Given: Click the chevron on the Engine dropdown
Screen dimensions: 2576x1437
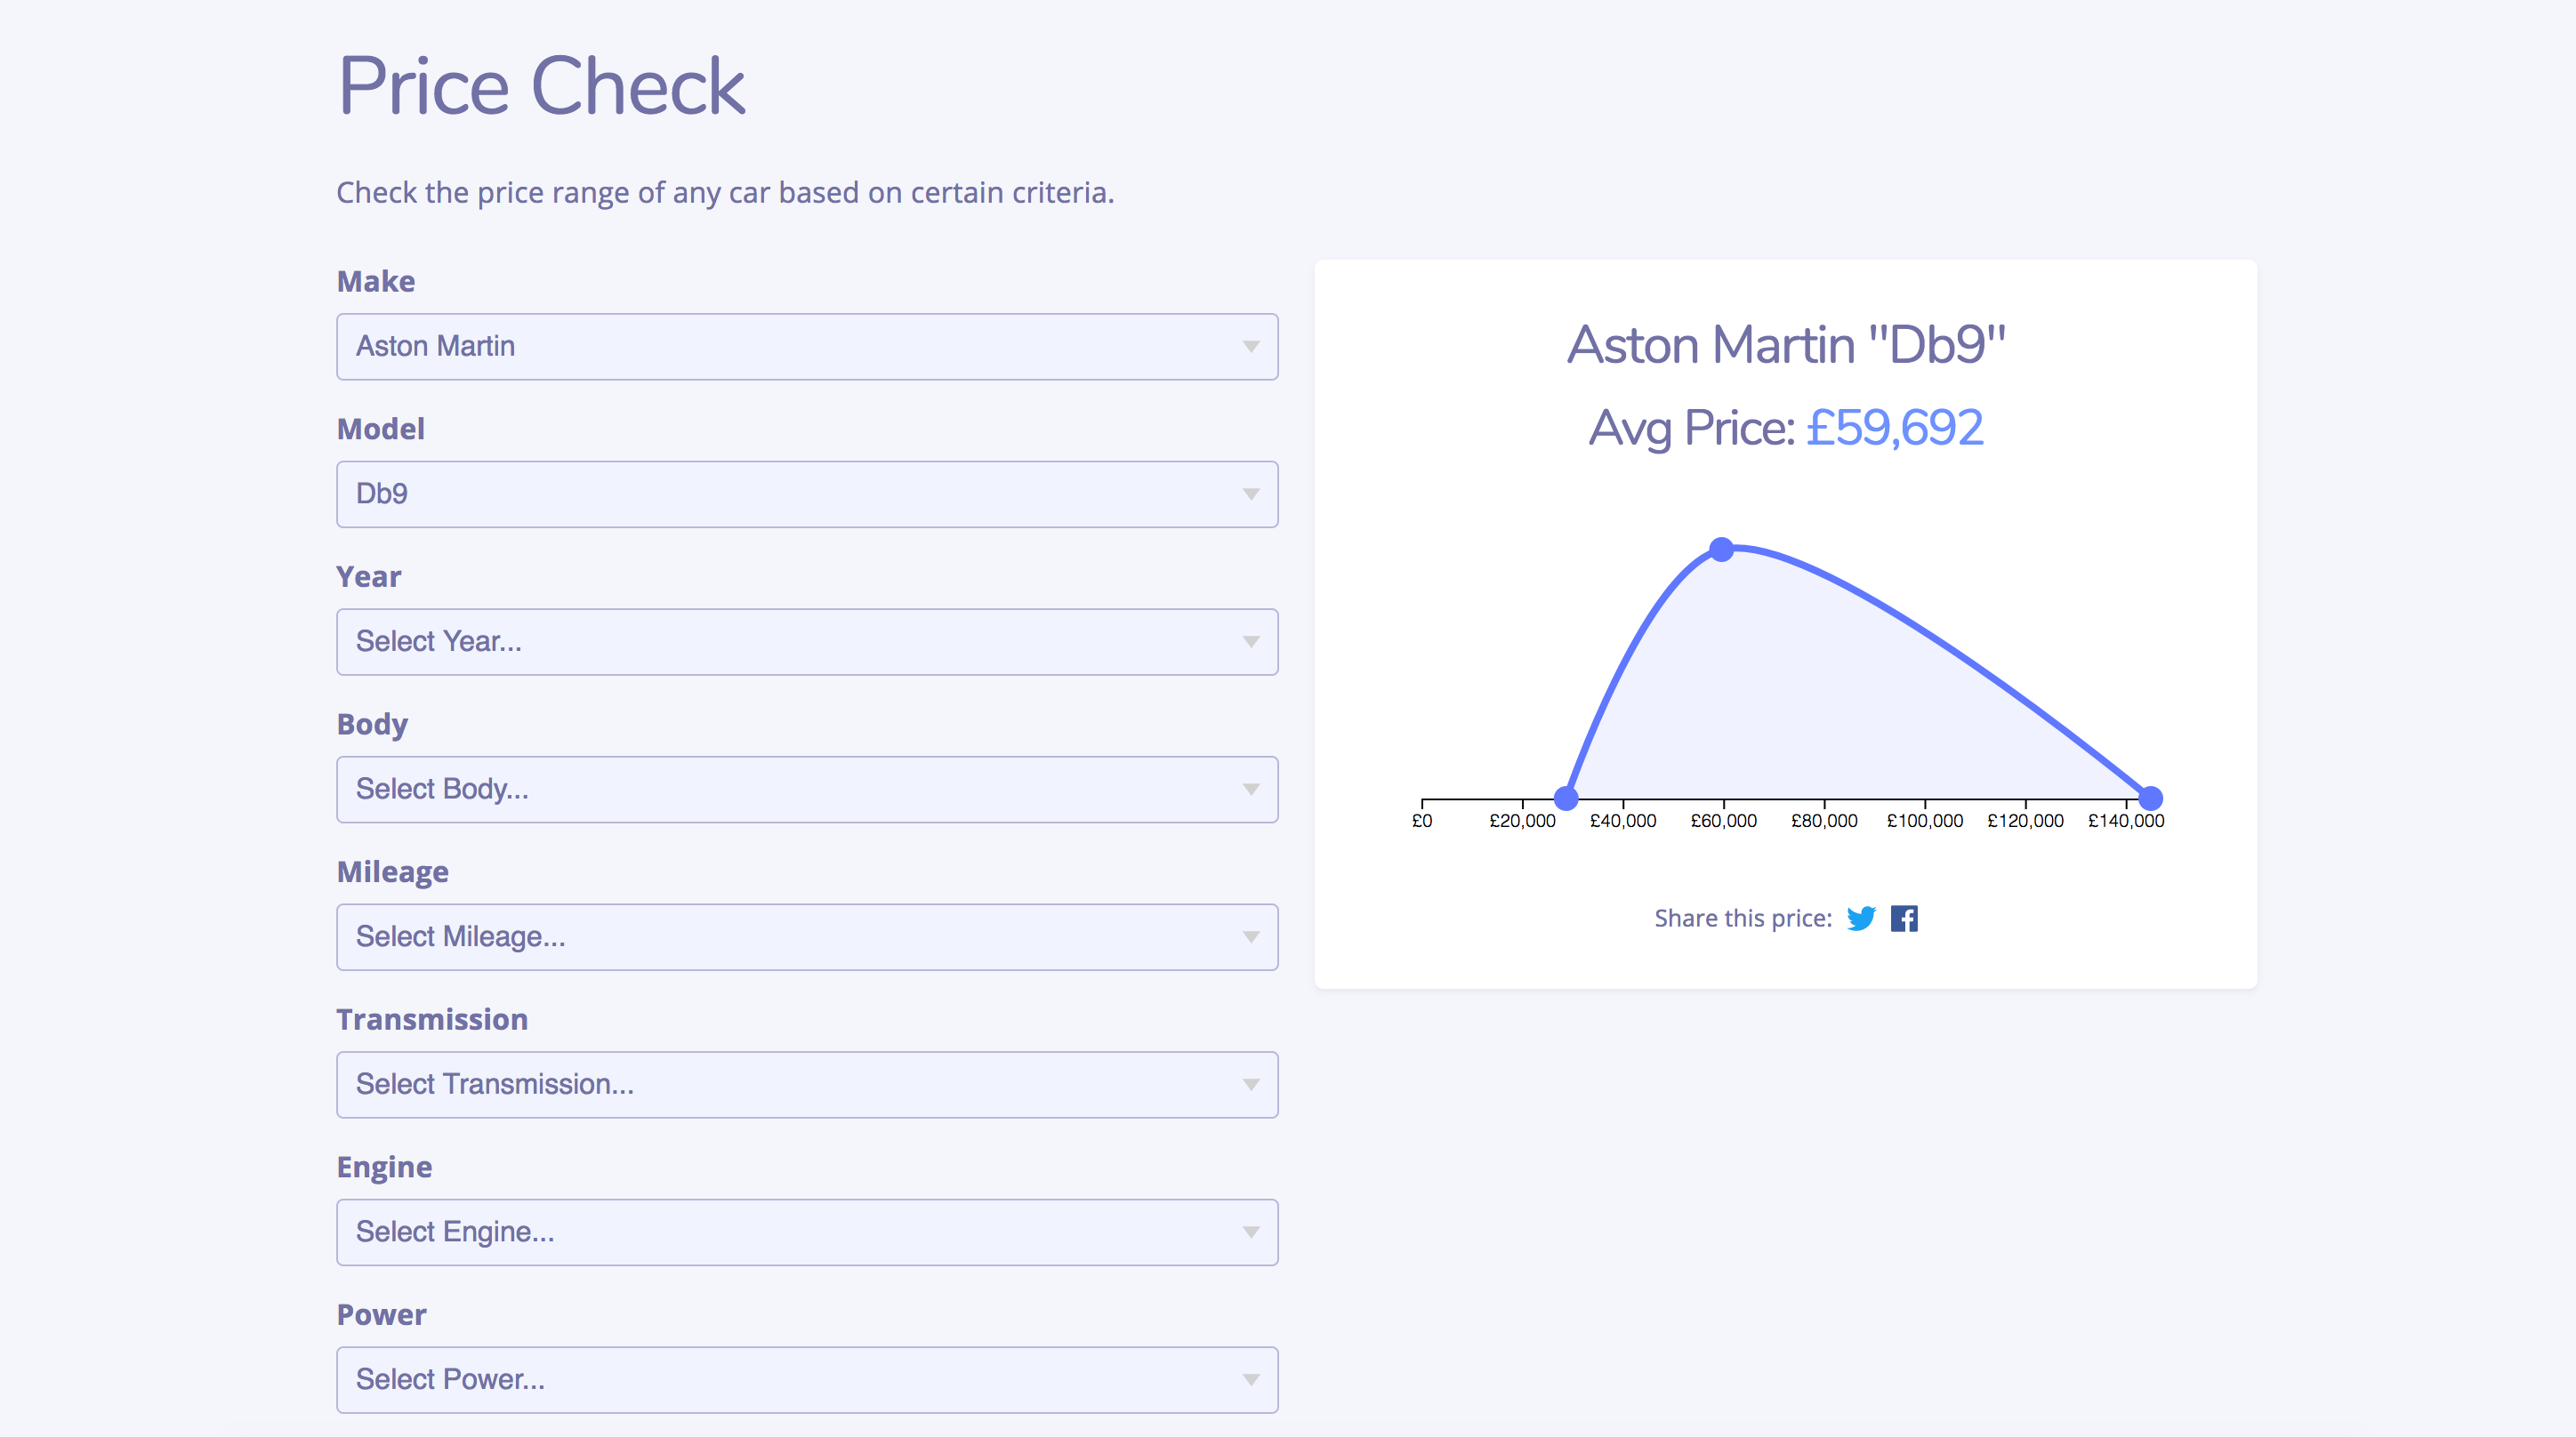Looking at the screenshot, I should (x=1250, y=1232).
